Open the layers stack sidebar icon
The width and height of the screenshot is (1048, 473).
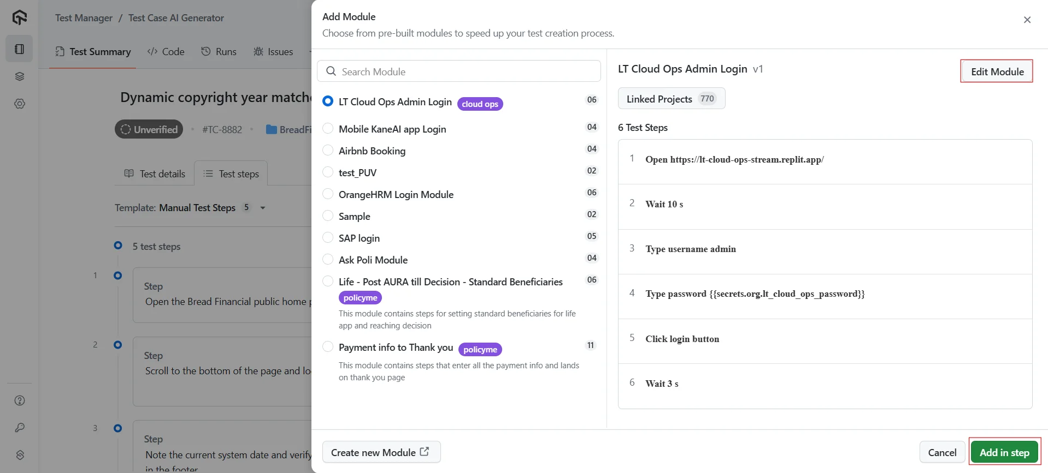click(20, 76)
